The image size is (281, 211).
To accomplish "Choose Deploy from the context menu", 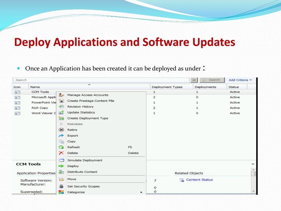I will 73,166.
